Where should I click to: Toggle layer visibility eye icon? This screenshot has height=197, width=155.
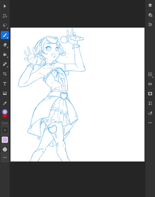150,84
